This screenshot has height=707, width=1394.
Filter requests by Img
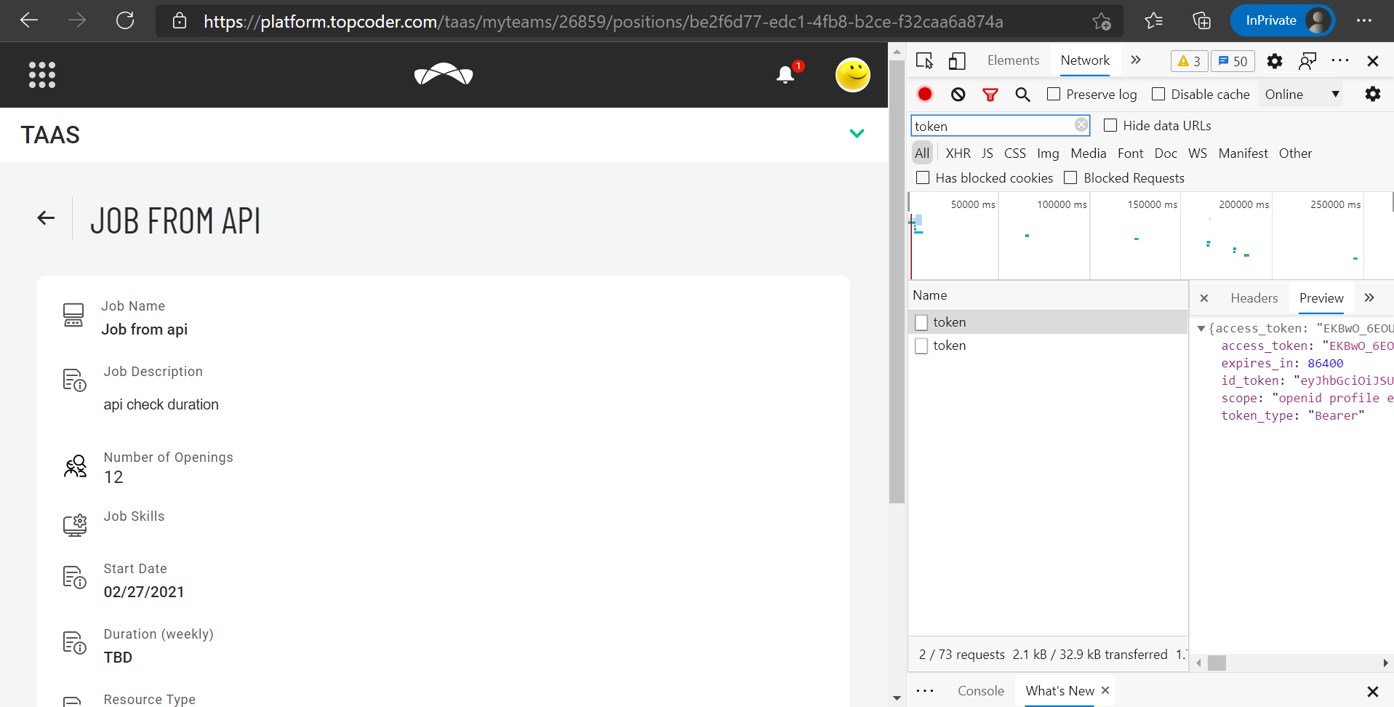[1048, 153]
